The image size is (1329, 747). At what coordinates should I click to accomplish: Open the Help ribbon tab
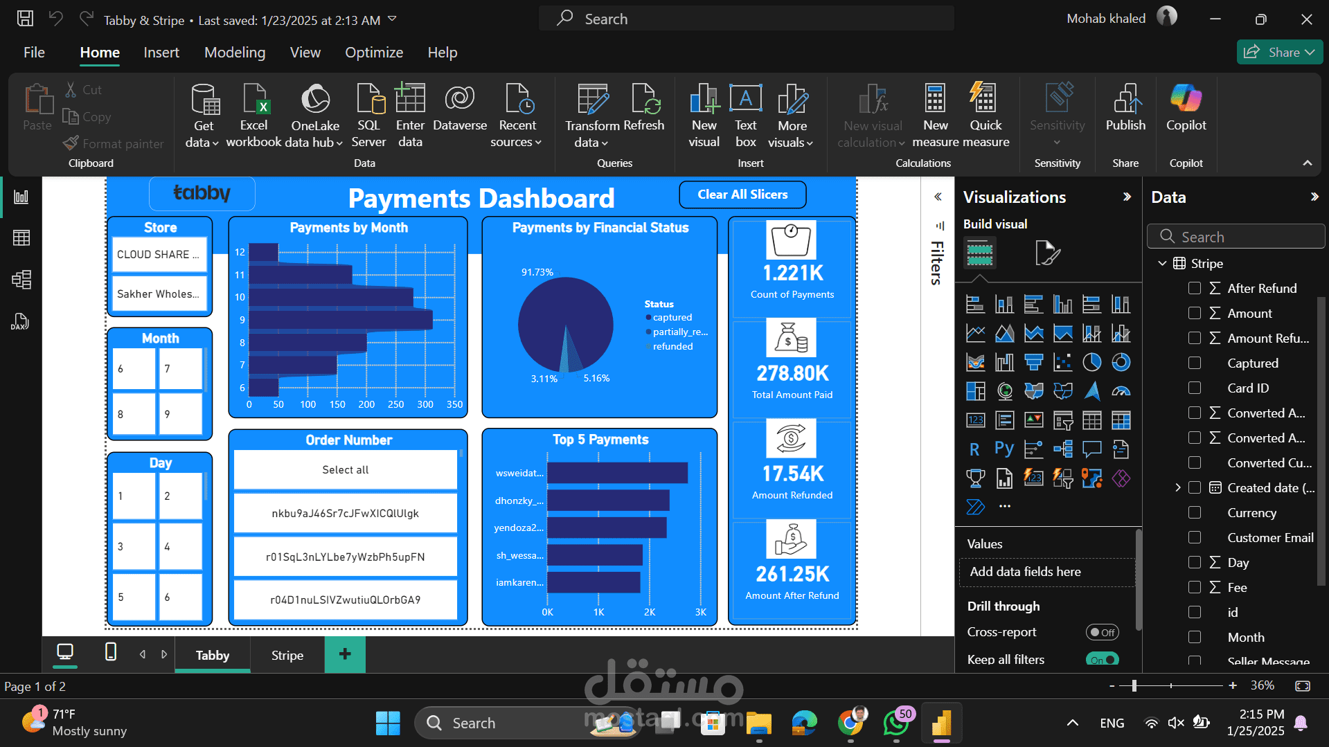443,53
